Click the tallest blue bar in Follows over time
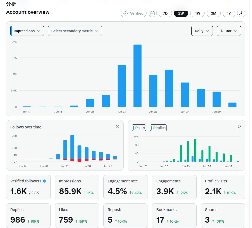This screenshot has width=252, height=228. point(72,147)
